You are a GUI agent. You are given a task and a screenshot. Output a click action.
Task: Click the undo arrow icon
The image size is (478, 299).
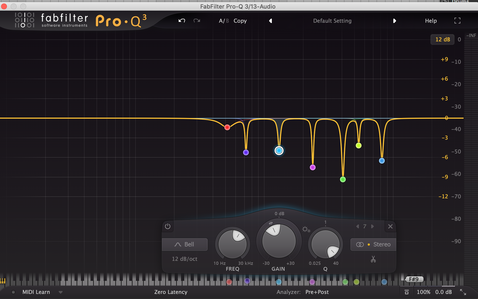pyautogui.click(x=182, y=21)
